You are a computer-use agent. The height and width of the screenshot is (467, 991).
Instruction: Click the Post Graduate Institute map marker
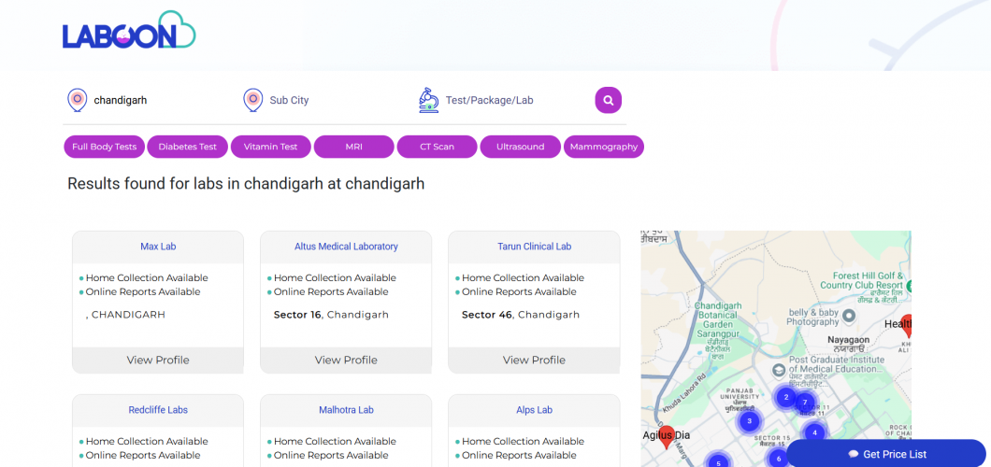[780, 371]
